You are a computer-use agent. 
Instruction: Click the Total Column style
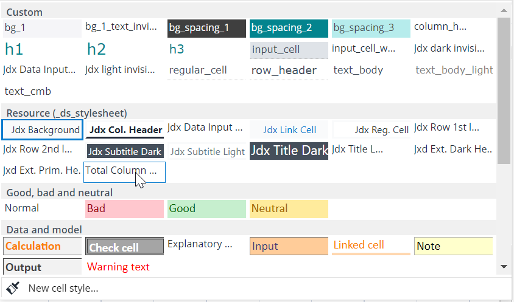[x=124, y=171]
